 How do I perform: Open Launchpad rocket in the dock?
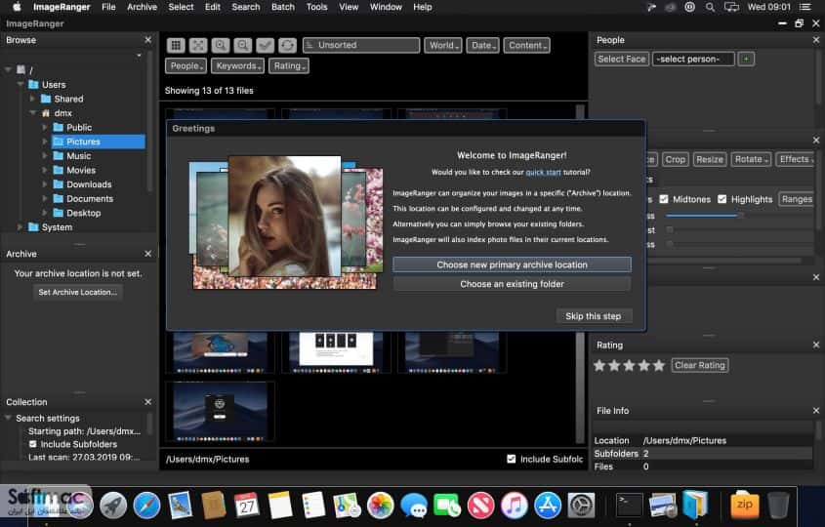113,506
